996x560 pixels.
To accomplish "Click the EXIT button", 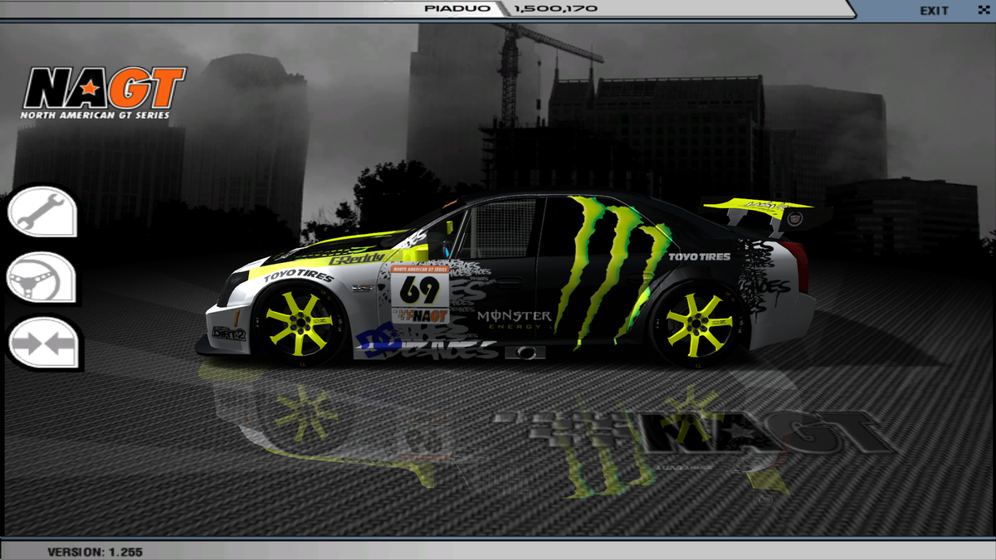I will (934, 10).
